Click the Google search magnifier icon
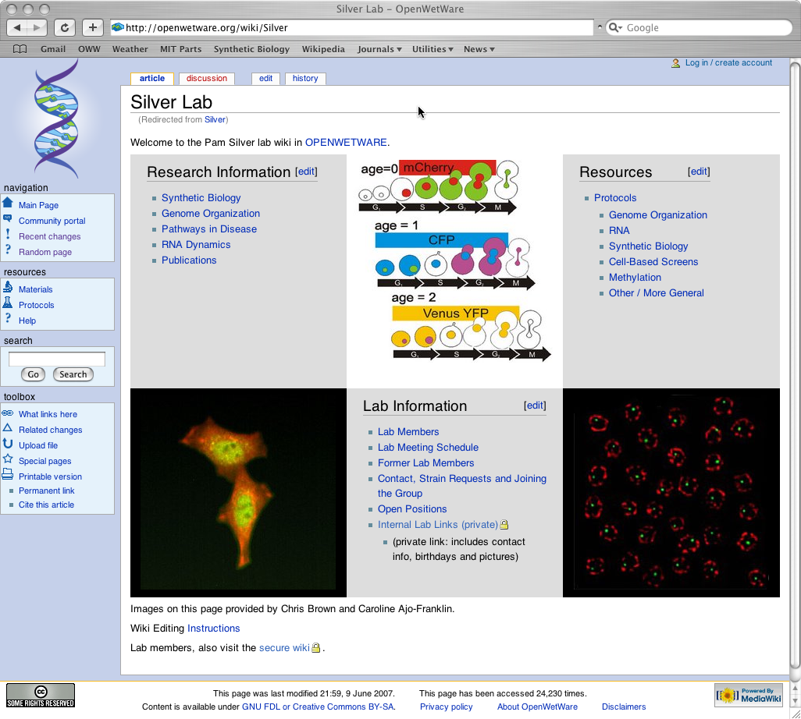 [615, 28]
